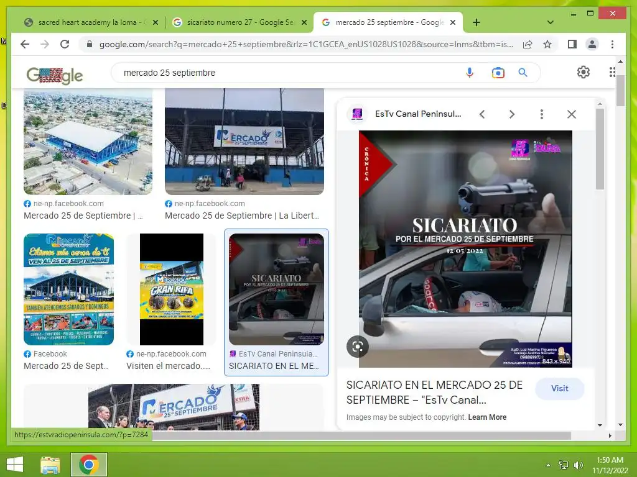Show the previous image in preview panel

pyautogui.click(x=482, y=114)
